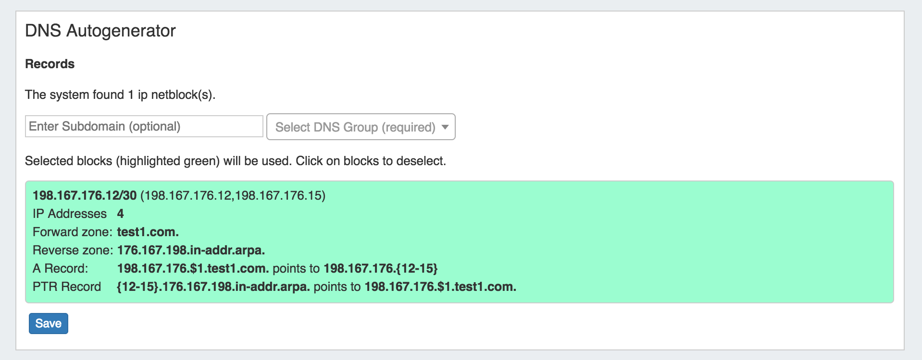Click the reverse zone 176.167.198.in-addr.arpa. value

(x=191, y=250)
